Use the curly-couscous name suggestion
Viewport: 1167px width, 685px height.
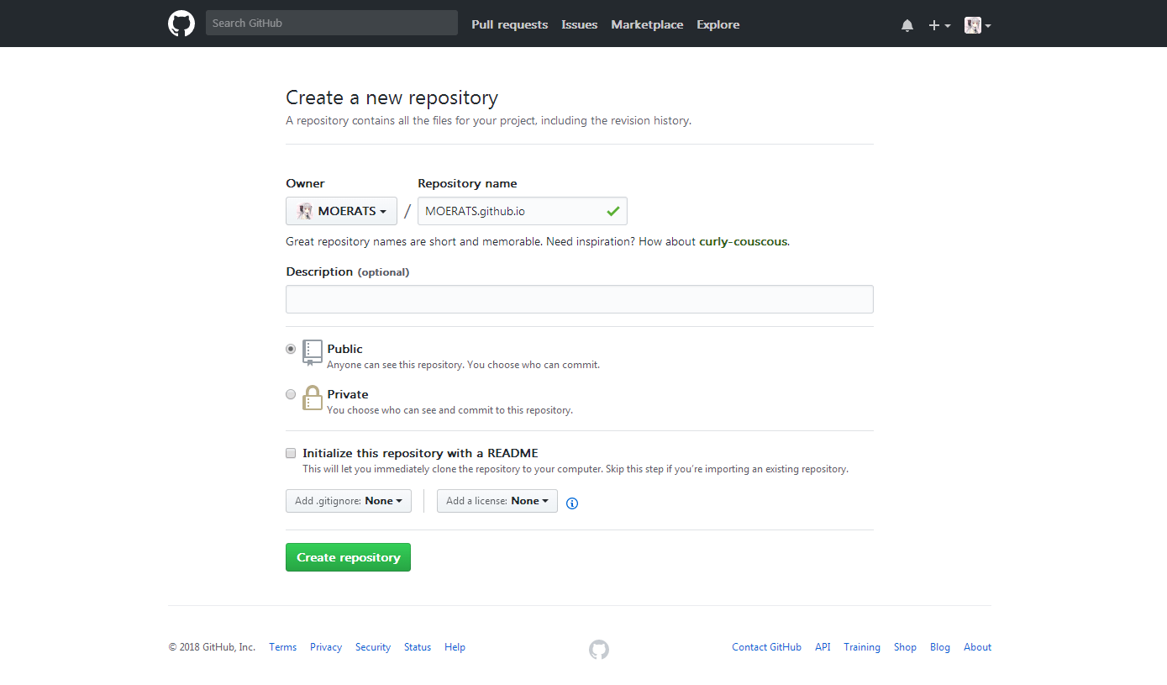744,241
